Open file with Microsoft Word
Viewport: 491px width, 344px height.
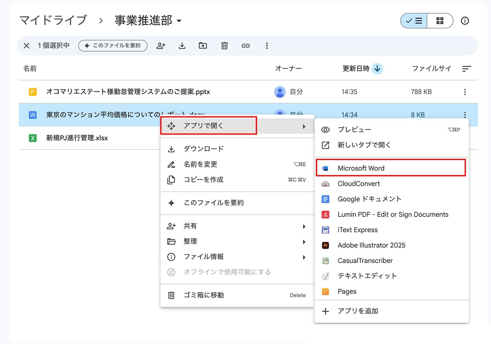[x=392, y=168]
